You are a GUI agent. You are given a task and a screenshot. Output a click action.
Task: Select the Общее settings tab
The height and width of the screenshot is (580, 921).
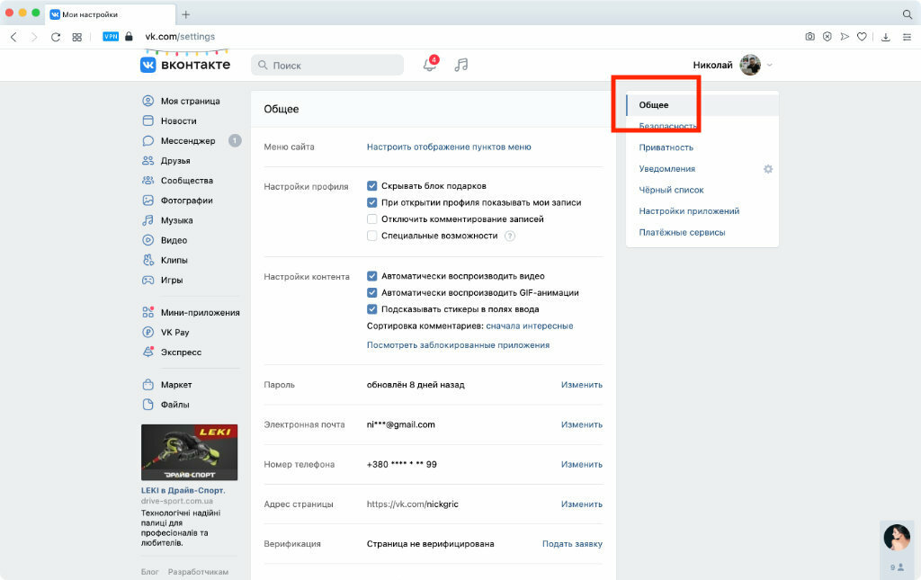point(702,105)
